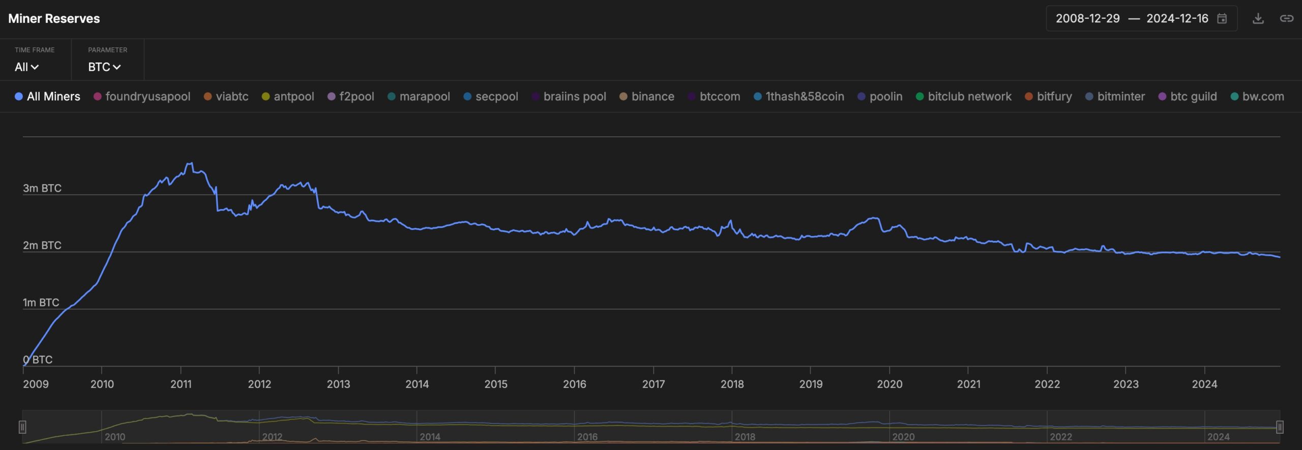
Task: Toggle btccom series in legend
Action: click(x=714, y=97)
